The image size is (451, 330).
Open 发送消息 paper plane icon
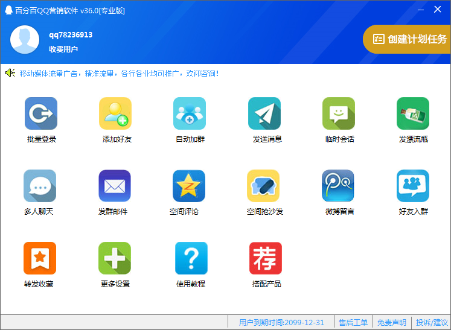point(264,113)
